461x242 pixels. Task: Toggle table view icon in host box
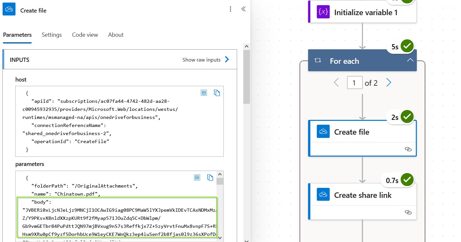pos(204,93)
